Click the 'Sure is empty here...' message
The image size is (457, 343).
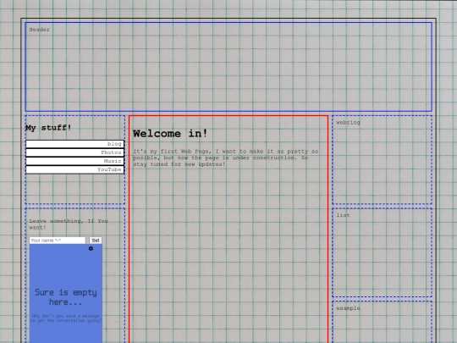tap(65, 297)
